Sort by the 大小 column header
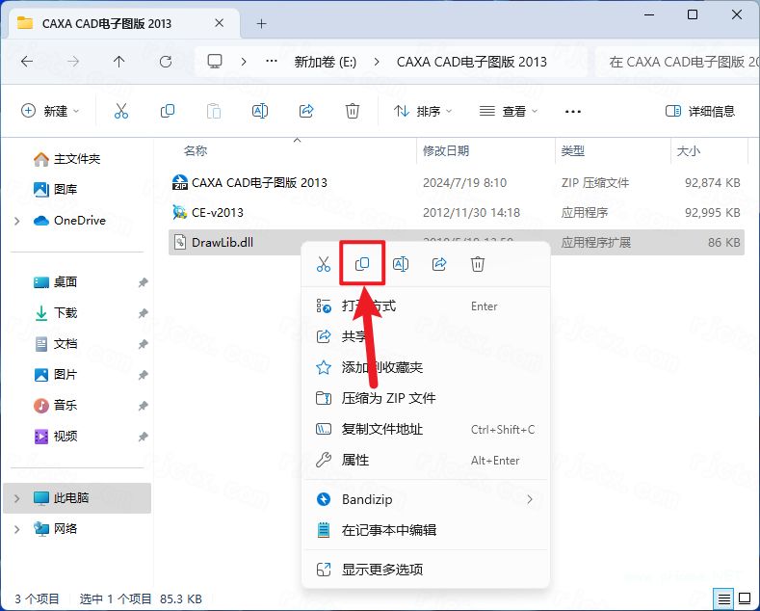760x611 pixels. pyautogui.click(x=689, y=150)
